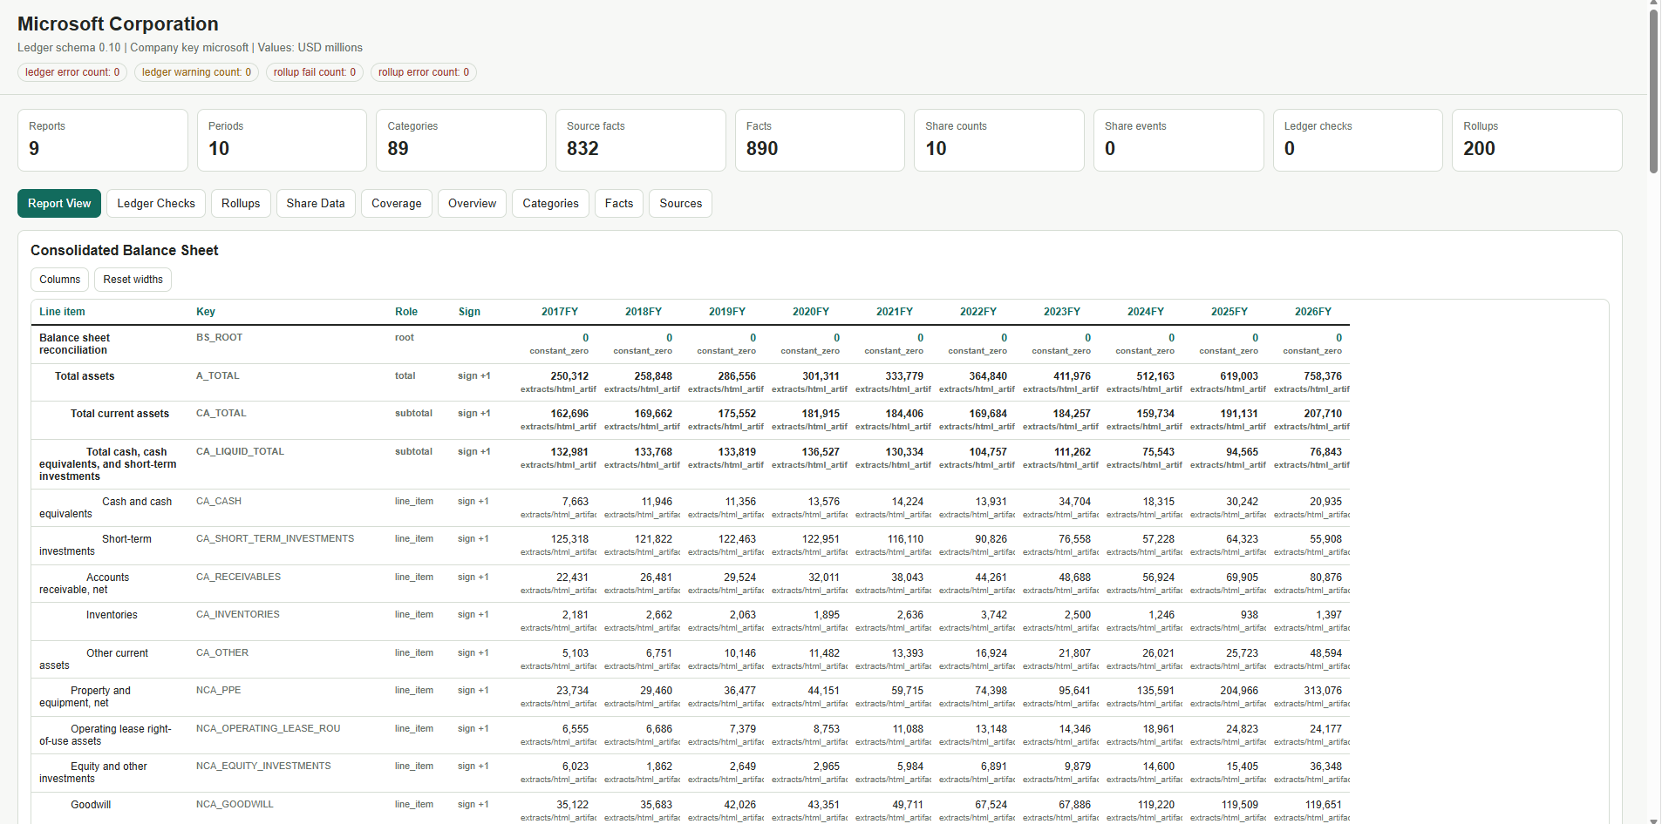Click the 313,076 property and equipment value

[1323, 691]
